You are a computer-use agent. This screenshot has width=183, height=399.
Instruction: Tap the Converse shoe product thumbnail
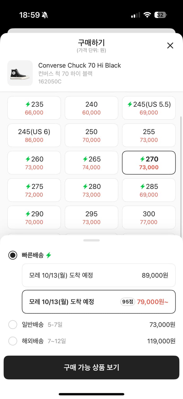coord(20,73)
